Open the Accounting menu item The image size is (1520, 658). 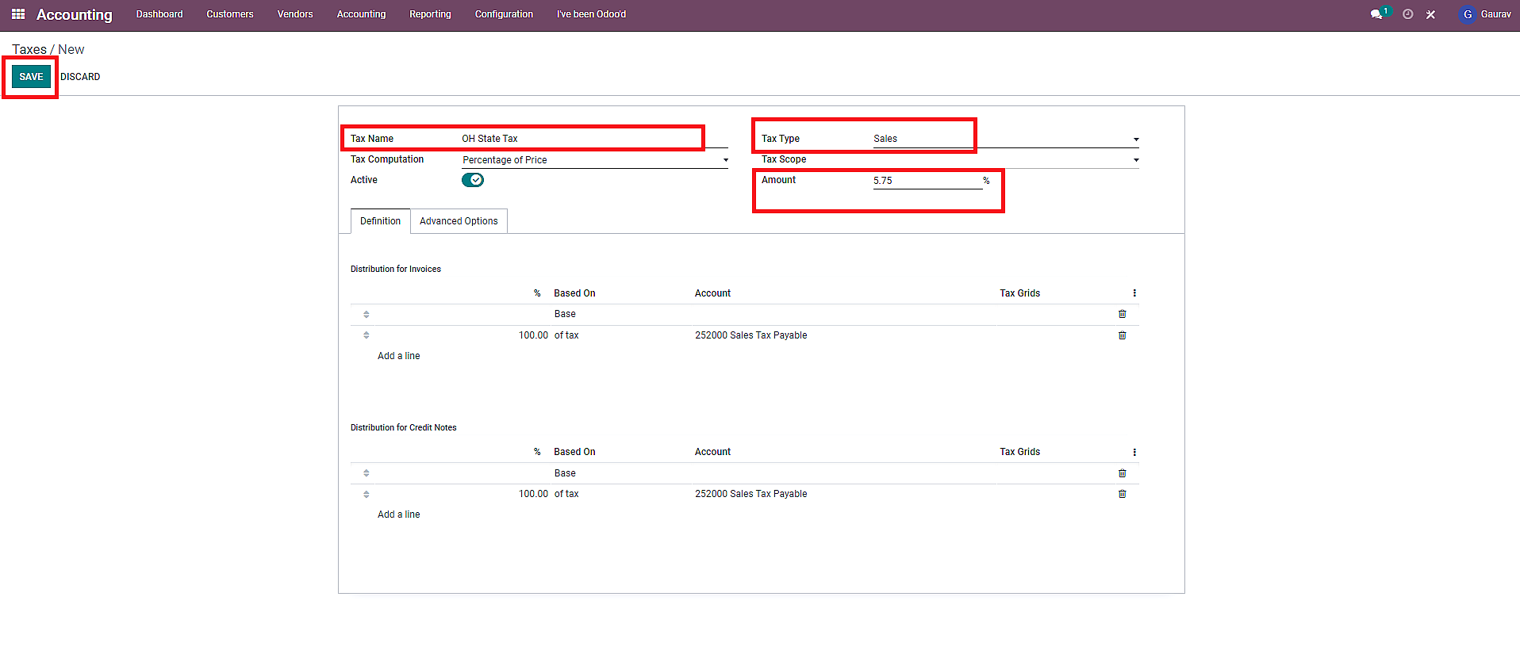pyautogui.click(x=361, y=14)
